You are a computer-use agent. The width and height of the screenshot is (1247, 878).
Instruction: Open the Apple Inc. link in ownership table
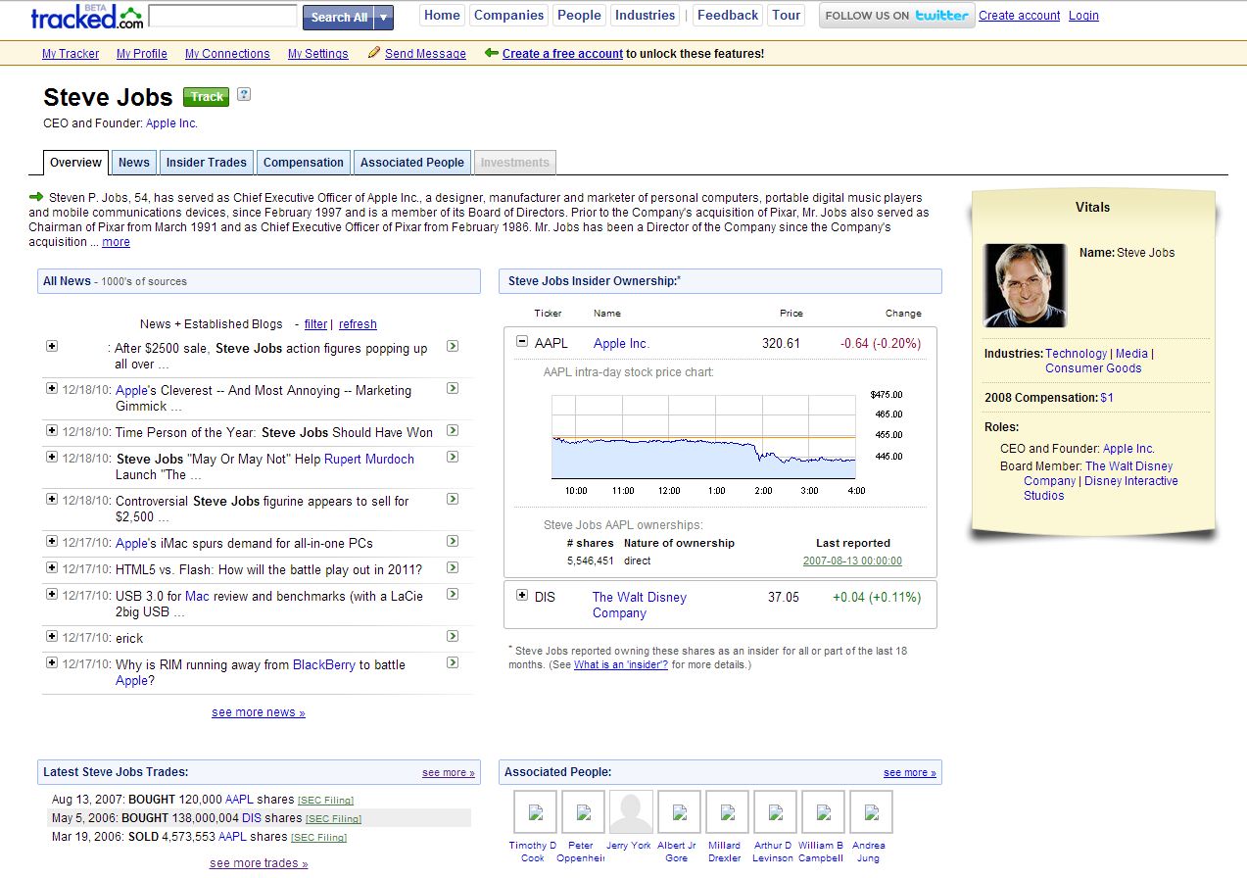(621, 344)
